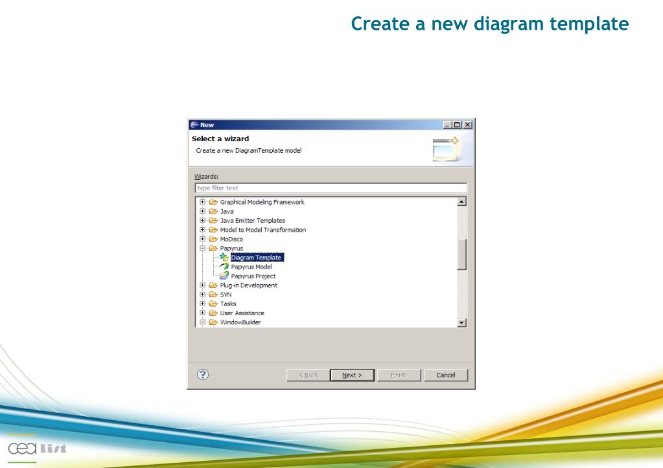Screen dimensions: 663x468
Task: Select the Java category label
Action: [x=227, y=211]
